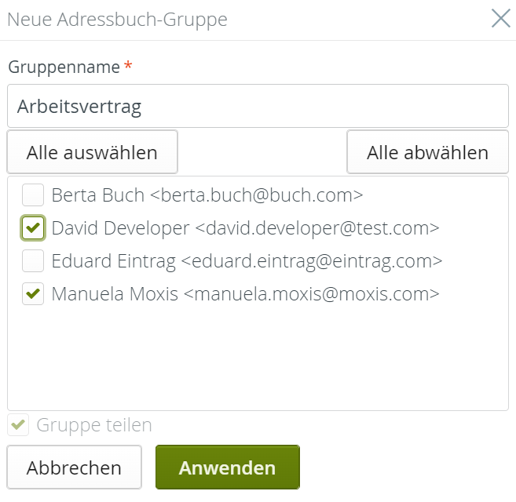The width and height of the screenshot is (516, 502).
Task: Click the red required asterisk beside Gruppenname
Action: pyautogui.click(x=128, y=66)
